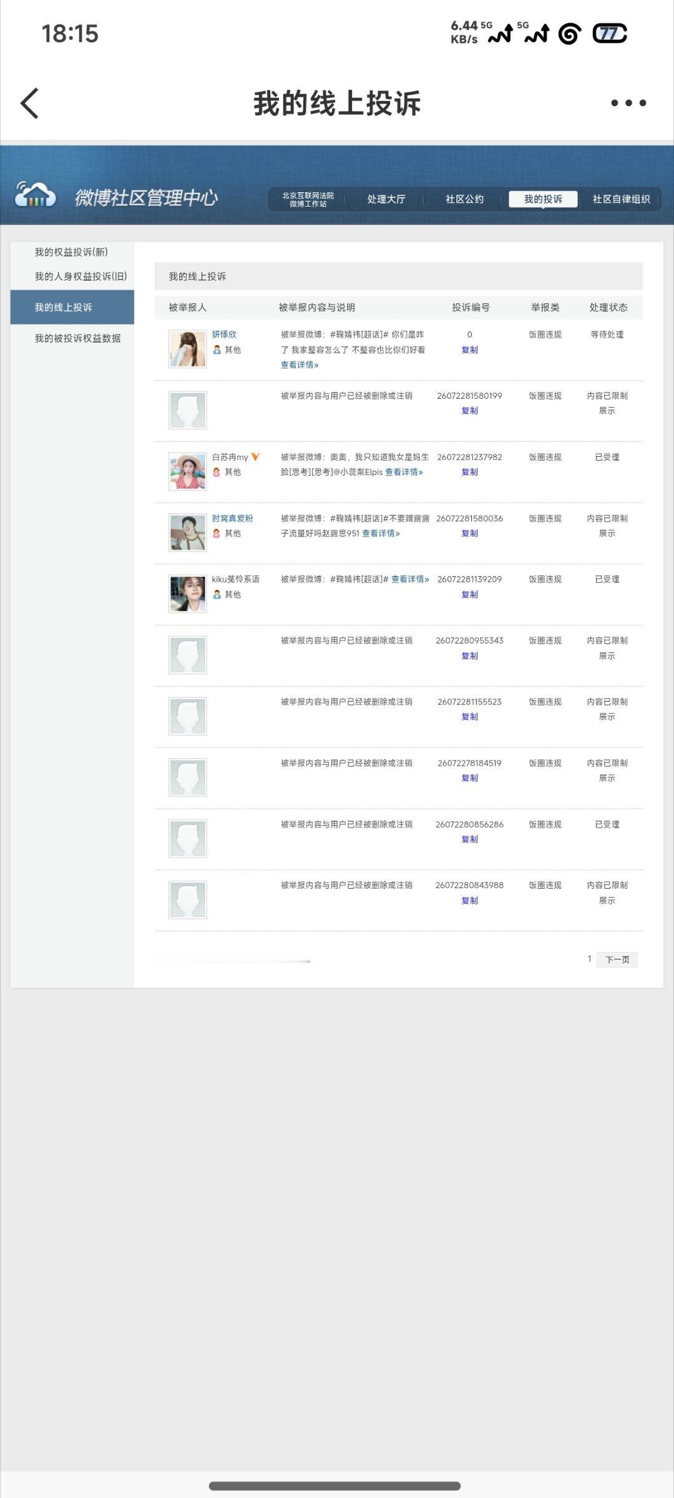Screen dimensions: 674x1498
Task: Tap the Weibo spiral status bar icon
Action: pos(569,34)
